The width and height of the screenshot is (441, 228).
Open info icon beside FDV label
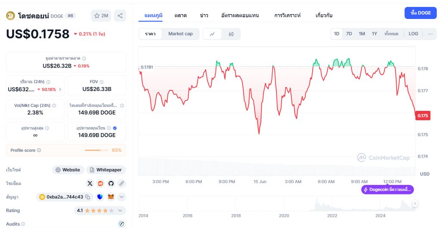coord(102,82)
